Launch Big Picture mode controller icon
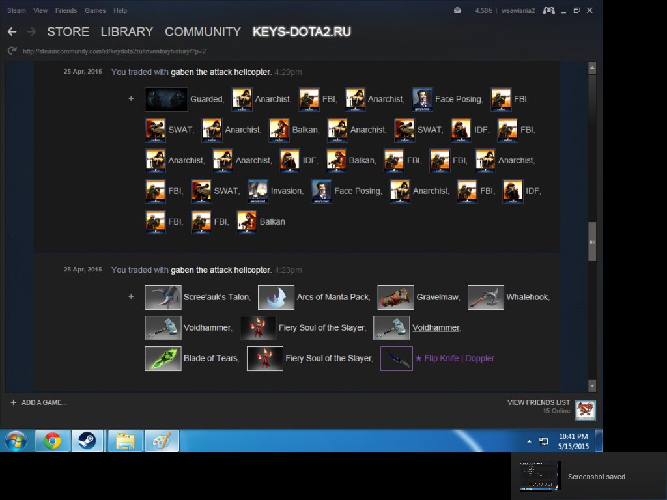667x500 pixels. click(x=548, y=10)
